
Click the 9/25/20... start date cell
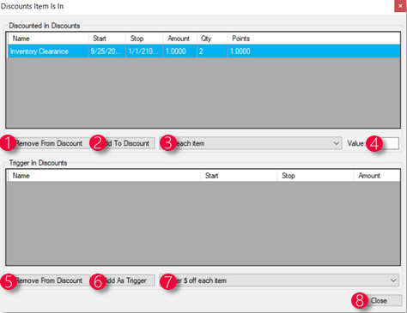(107, 51)
